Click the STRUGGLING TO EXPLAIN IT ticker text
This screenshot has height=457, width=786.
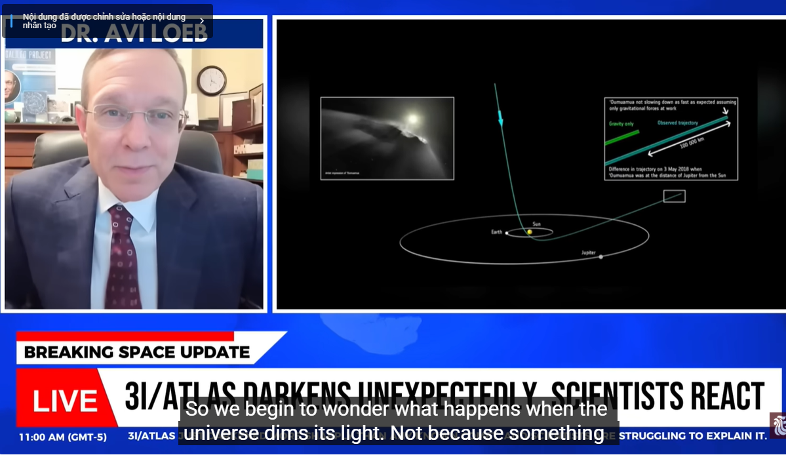pyautogui.click(x=694, y=436)
